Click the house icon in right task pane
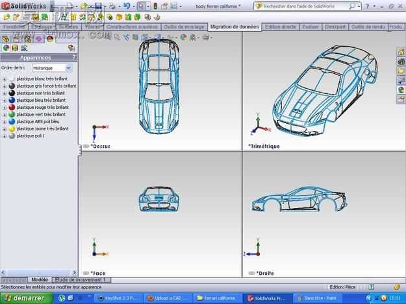406x304 pixels. [401, 52]
